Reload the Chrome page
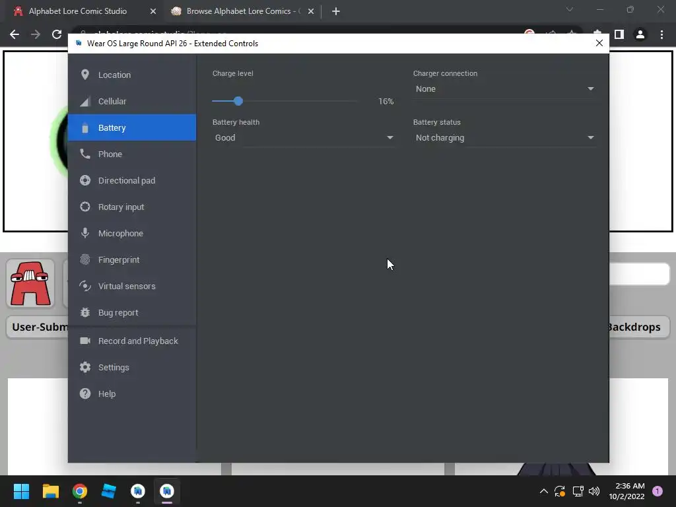 tap(57, 34)
